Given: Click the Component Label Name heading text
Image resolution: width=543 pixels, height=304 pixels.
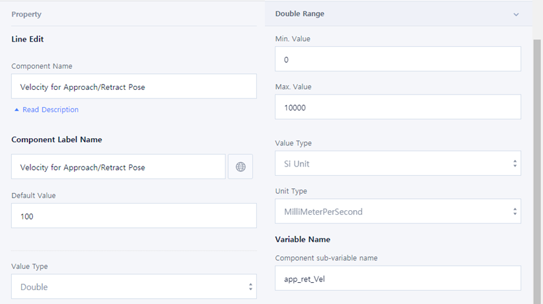Looking at the screenshot, I should [x=56, y=139].
